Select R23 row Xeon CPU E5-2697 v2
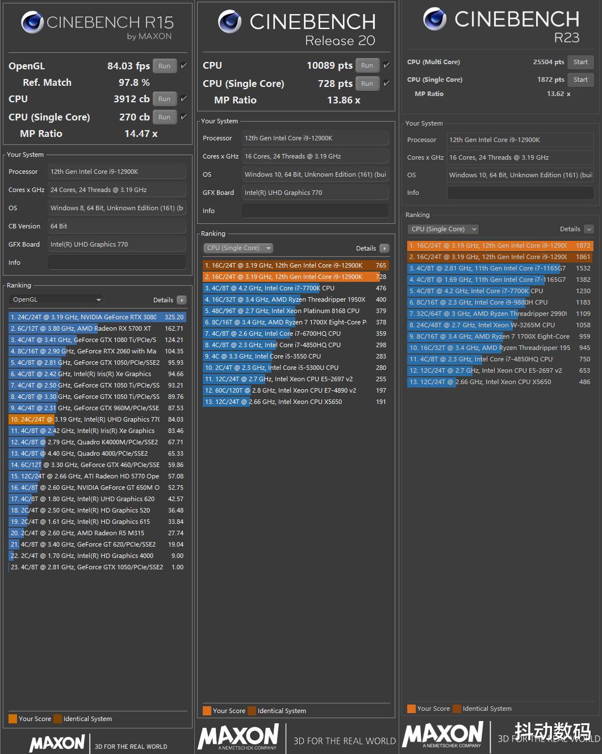This screenshot has height=754, width=602. tap(500, 370)
